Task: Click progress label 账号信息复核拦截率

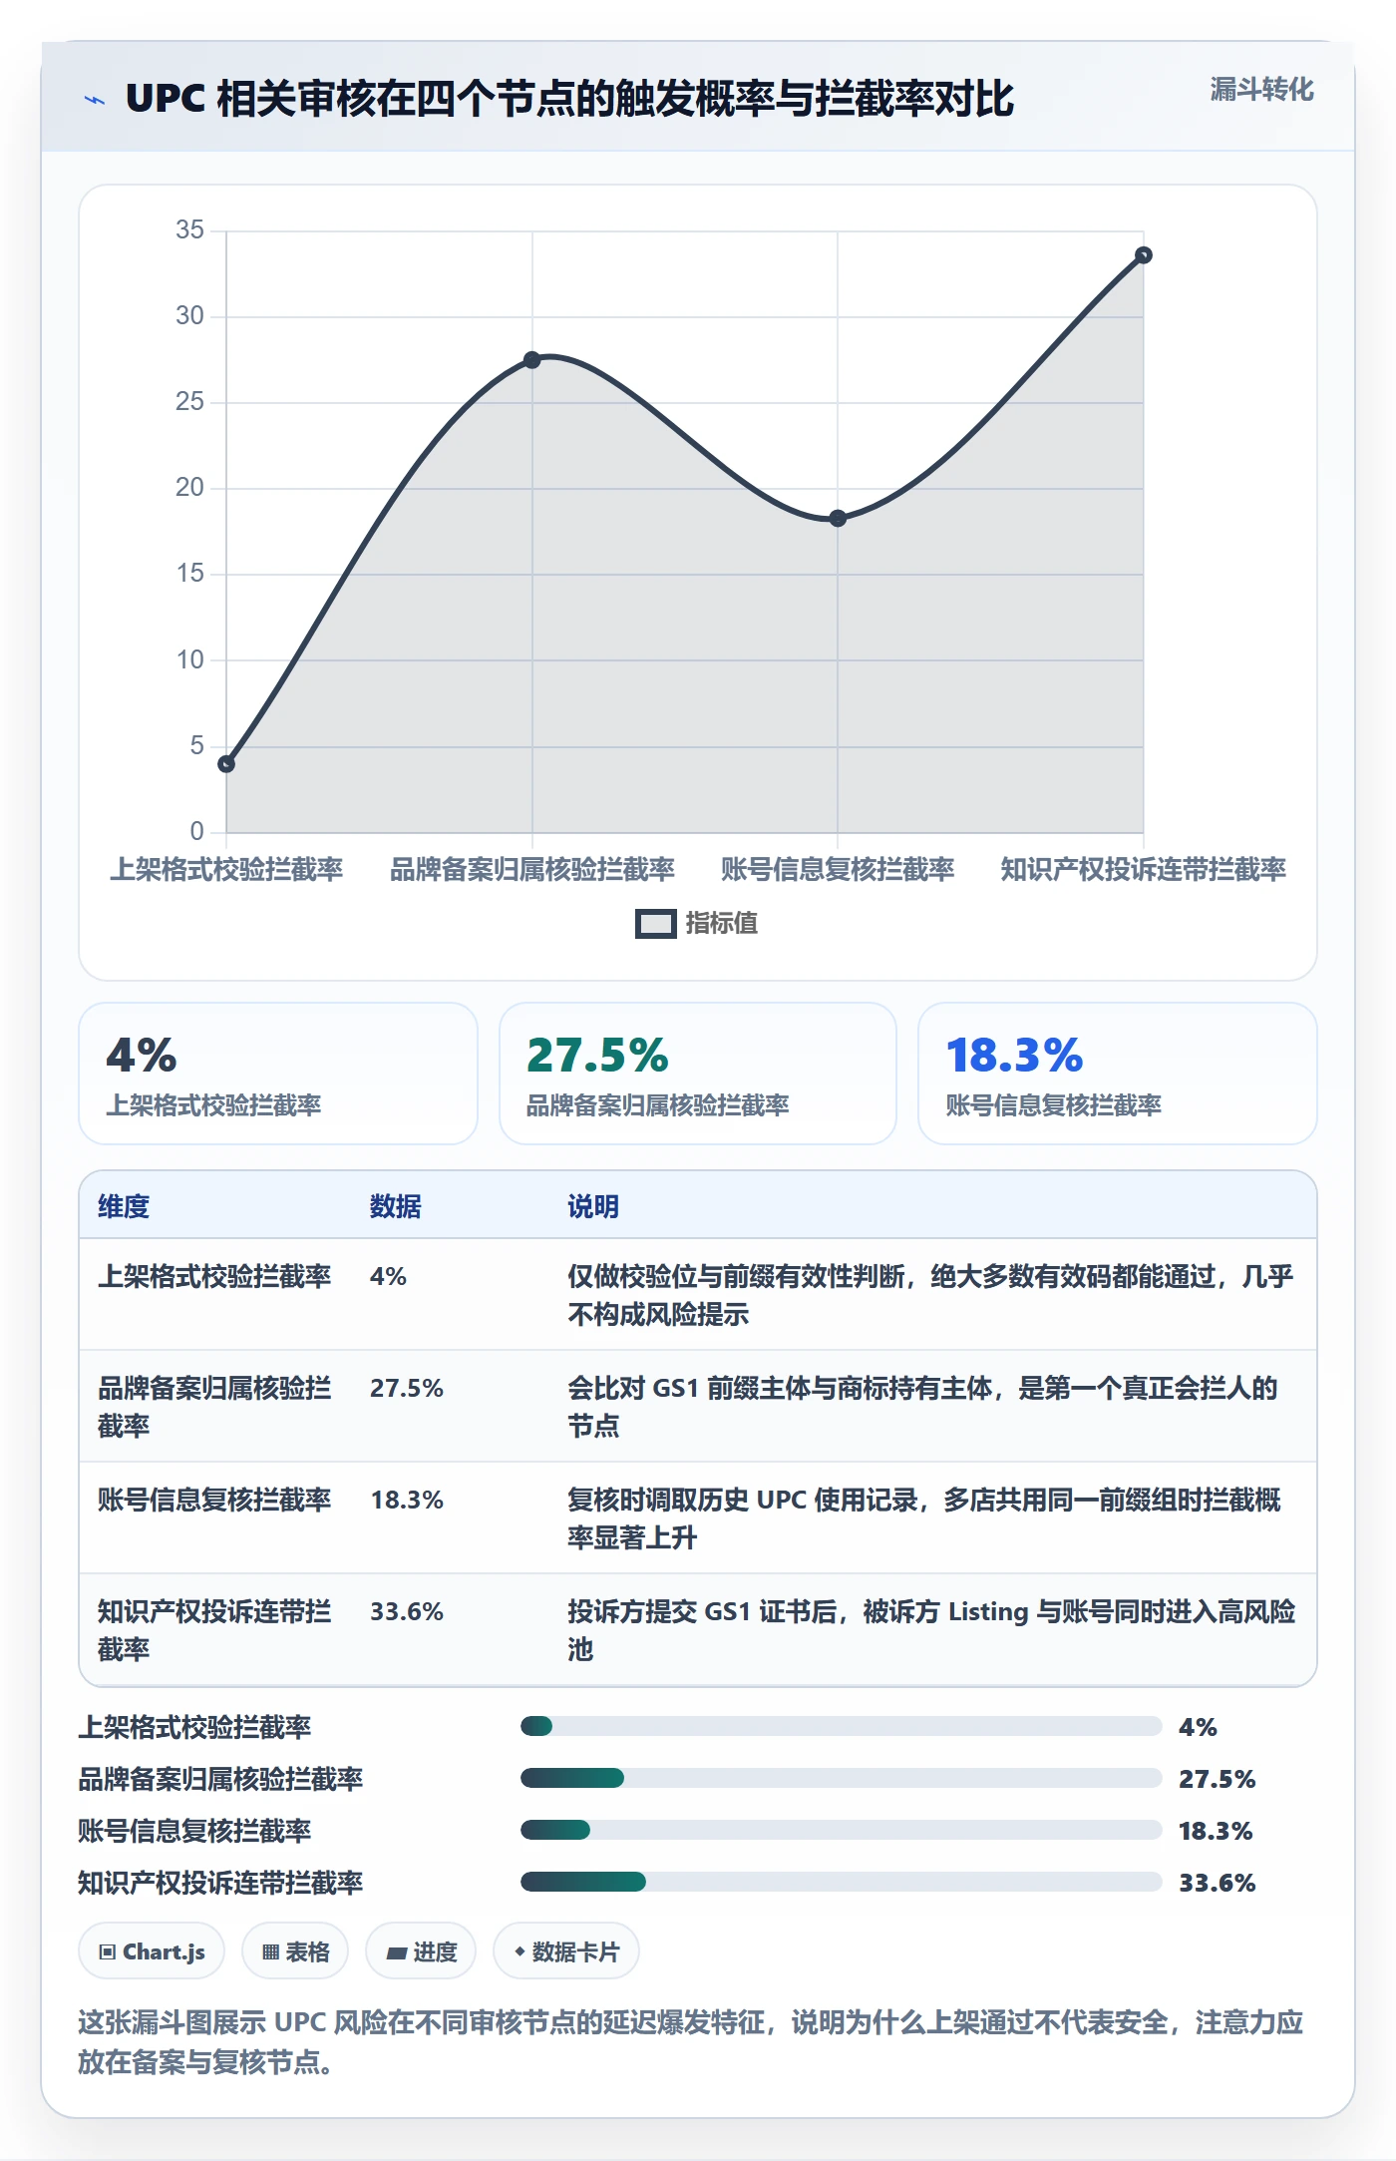Action: click(x=194, y=1831)
